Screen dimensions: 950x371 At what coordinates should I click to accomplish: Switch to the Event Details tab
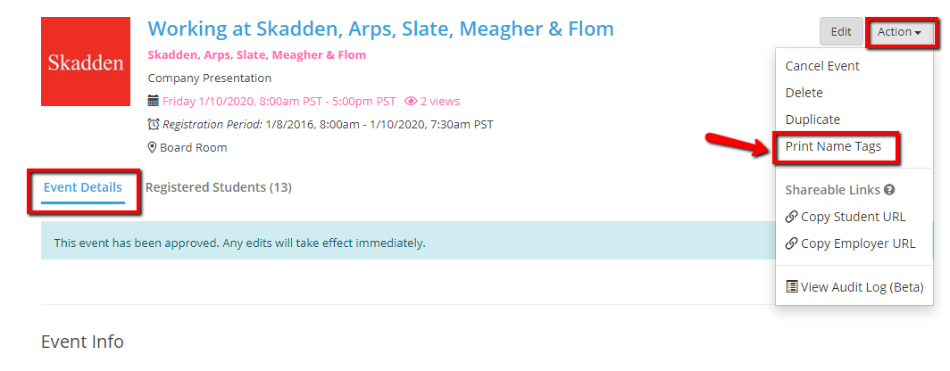(x=82, y=187)
